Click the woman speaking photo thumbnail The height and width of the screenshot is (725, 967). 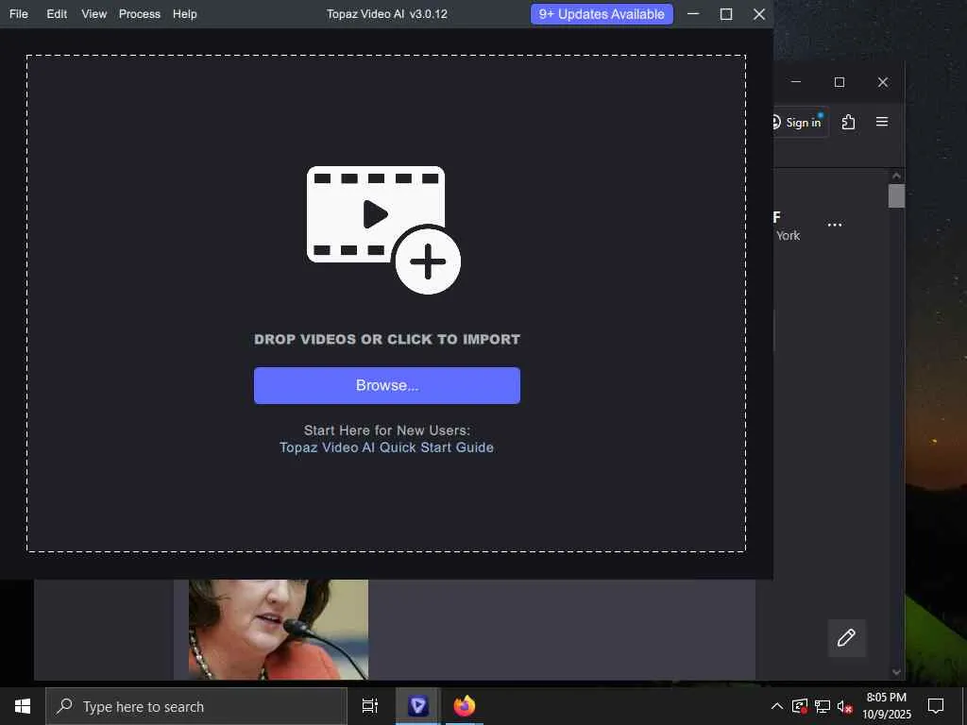click(x=279, y=630)
